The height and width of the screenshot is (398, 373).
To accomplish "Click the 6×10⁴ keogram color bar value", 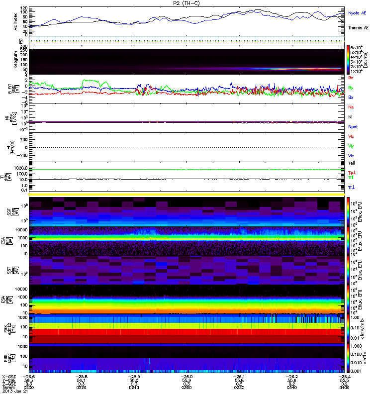I will [357, 47].
